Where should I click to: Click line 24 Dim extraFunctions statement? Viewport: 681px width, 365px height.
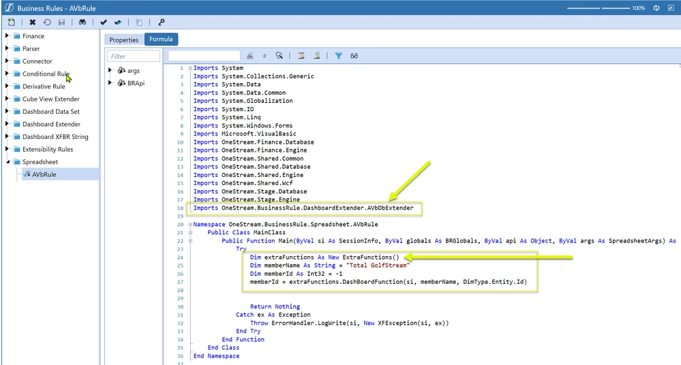coord(324,257)
